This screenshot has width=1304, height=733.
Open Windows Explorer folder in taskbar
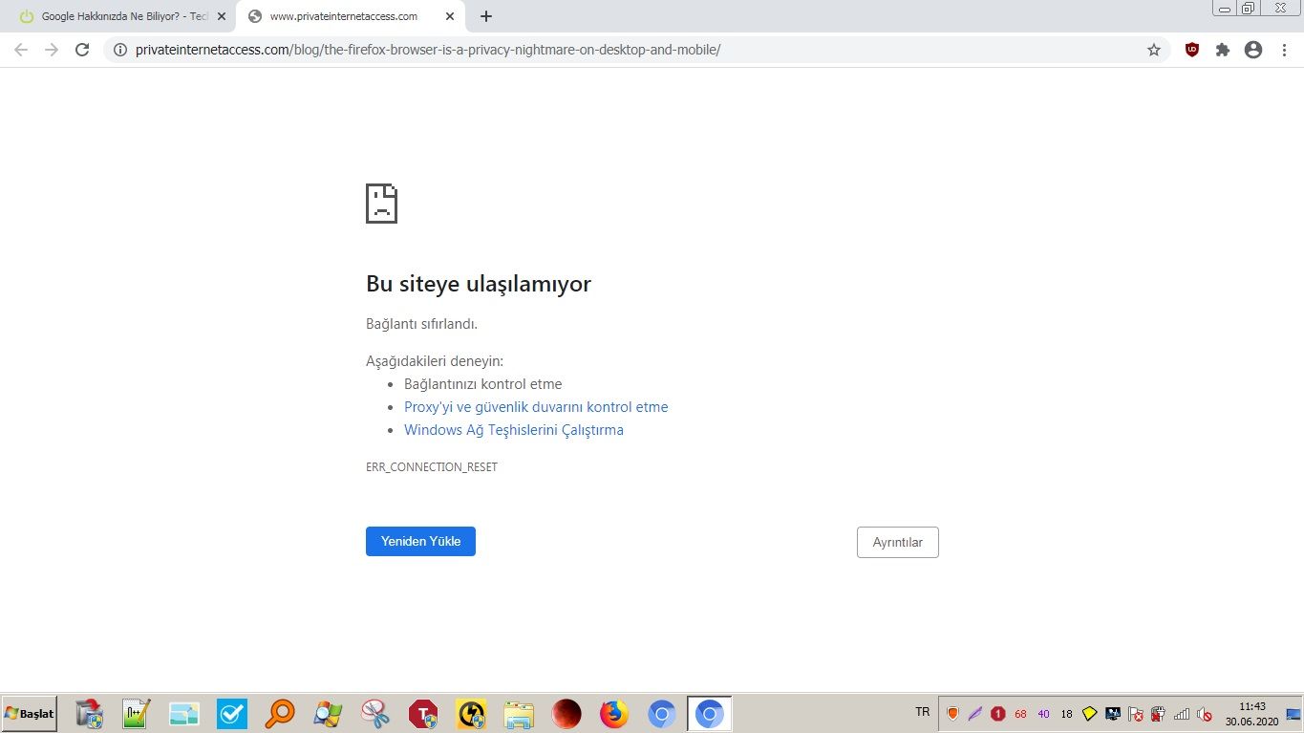point(519,714)
